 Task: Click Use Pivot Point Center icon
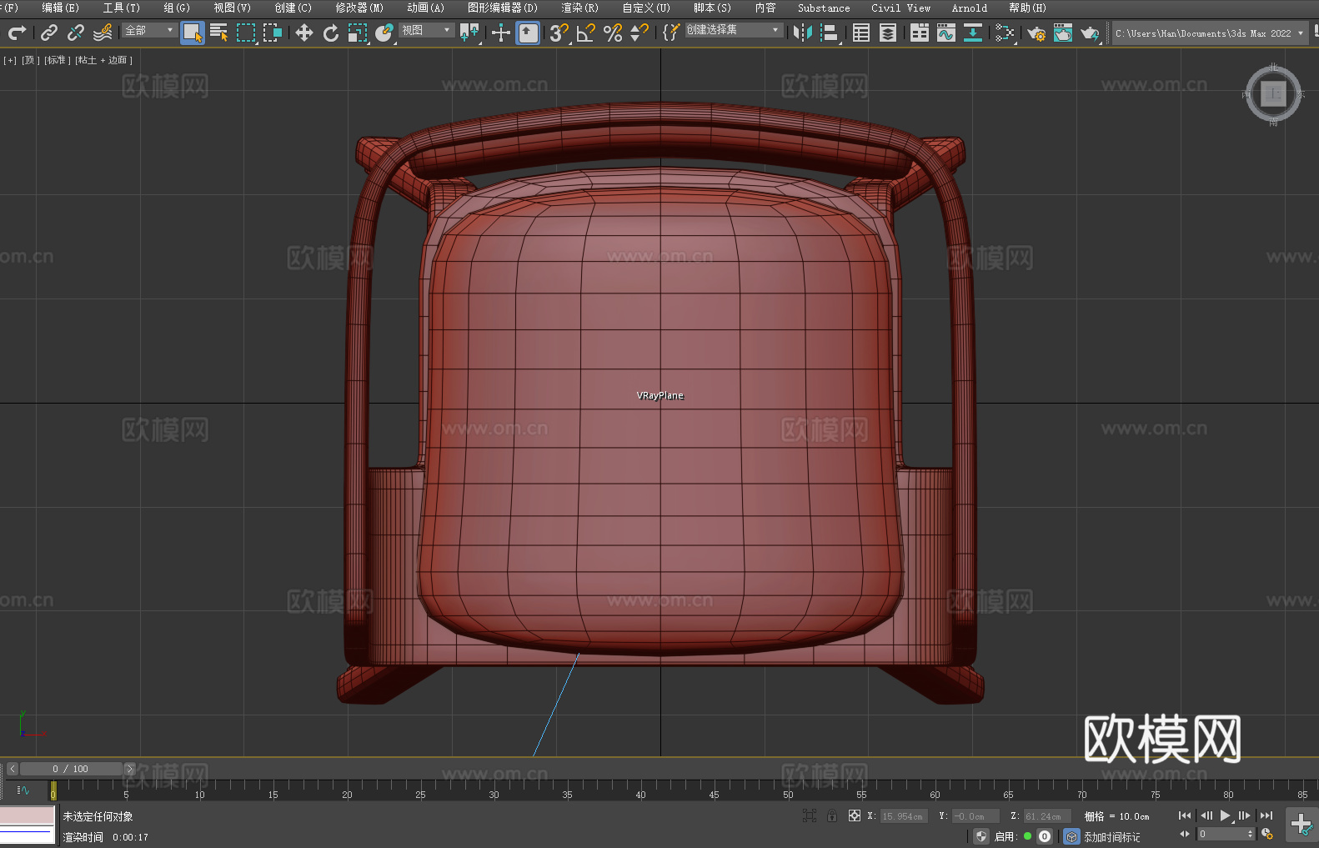coord(469,33)
